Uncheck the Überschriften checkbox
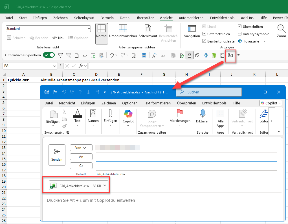Viewport: 288px width, 224px height. click(240, 27)
